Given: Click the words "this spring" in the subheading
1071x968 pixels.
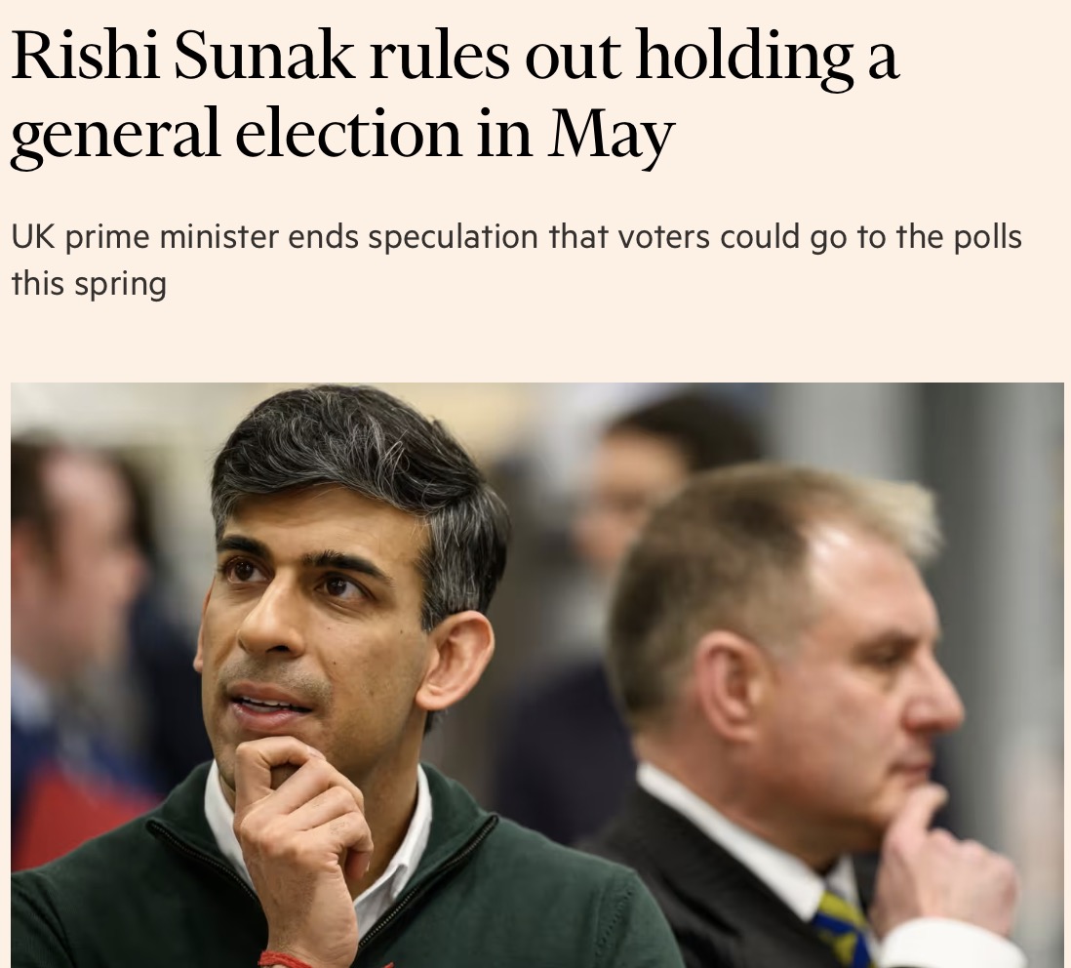Looking at the screenshot, I should 89,284.
